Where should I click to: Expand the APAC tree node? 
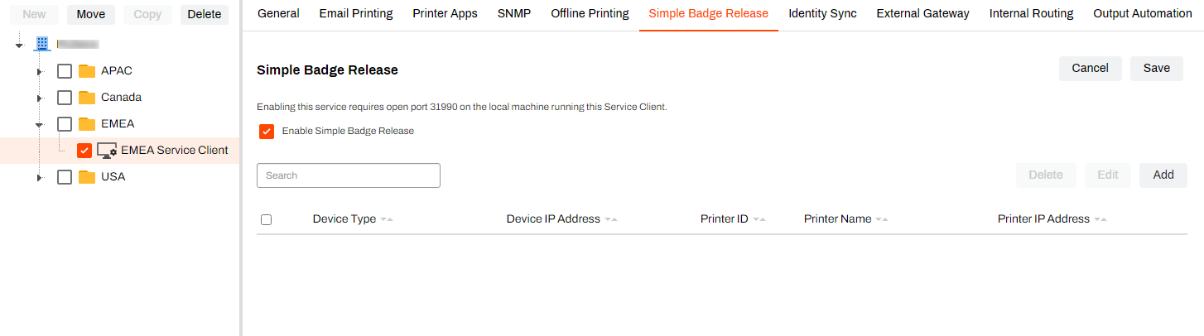(x=39, y=72)
